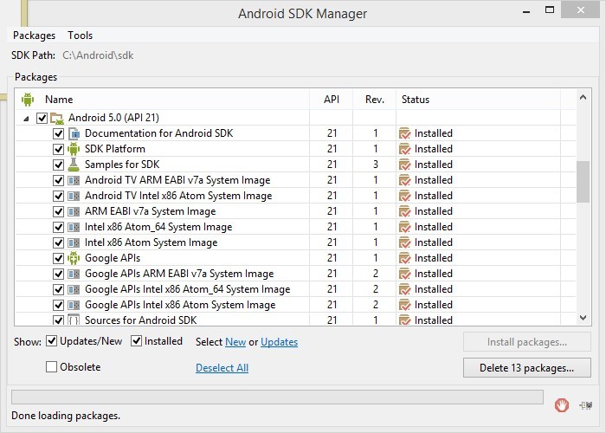Toggle the Updates/New show checkbox

coord(51,341)
